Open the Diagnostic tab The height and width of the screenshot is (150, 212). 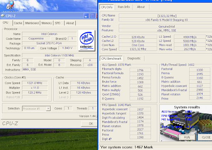coord(134,58)
